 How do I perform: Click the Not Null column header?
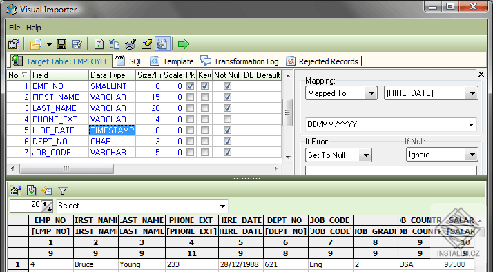coord(227,75)
